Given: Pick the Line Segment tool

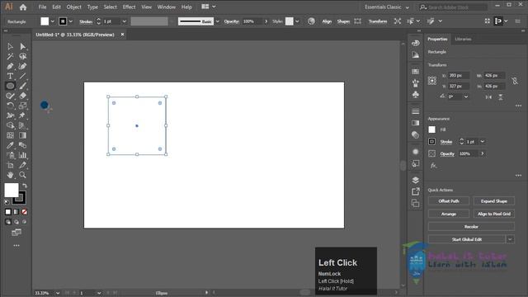Looking at the screenshot, I should point(22,76).
